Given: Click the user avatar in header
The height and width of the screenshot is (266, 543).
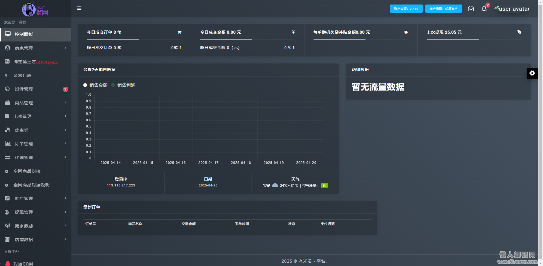Looking at the screenshot, I should (512, 9).
